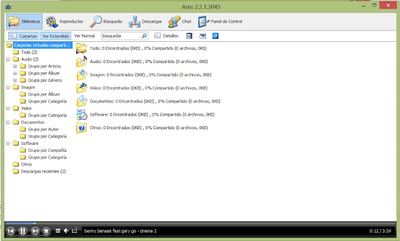Click the toolbar icon beside the trash can
Screen dimensions: 400x241
tap(202, 36)
